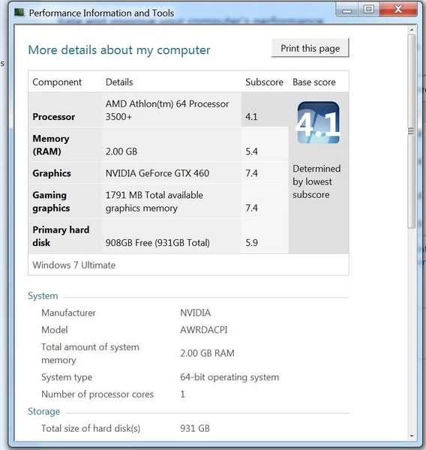Click 'More details about my computer' heading
Screen dimensions: 426x450
(x=119, y=50)
